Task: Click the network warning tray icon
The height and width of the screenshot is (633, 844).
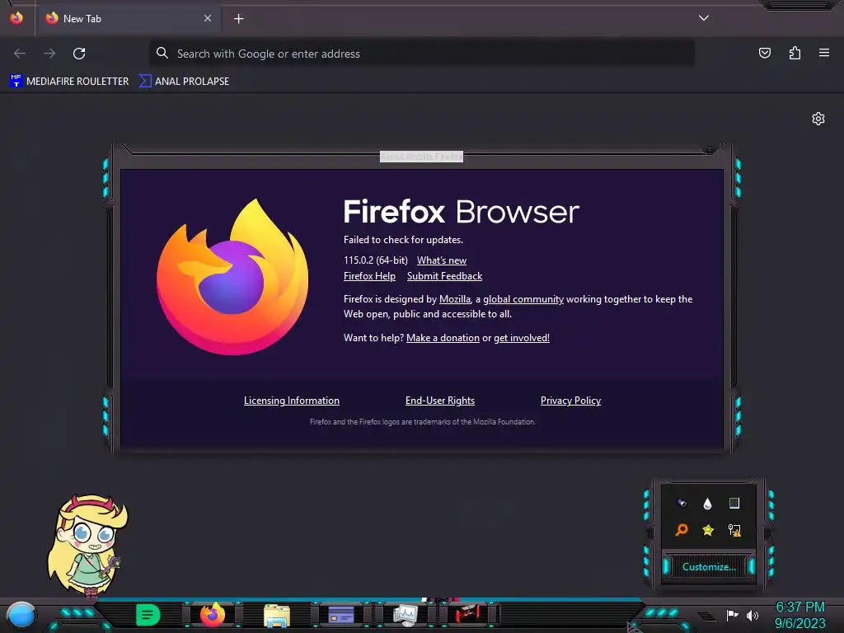Action: [x=734, y=530]
